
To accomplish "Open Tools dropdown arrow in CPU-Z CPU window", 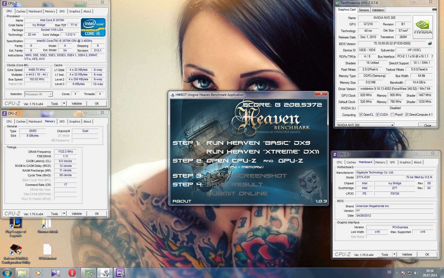I will click(x=64, y=104).
